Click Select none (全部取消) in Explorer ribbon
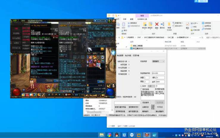The width and height of the screenshot is (220, 138). [206, 26]
